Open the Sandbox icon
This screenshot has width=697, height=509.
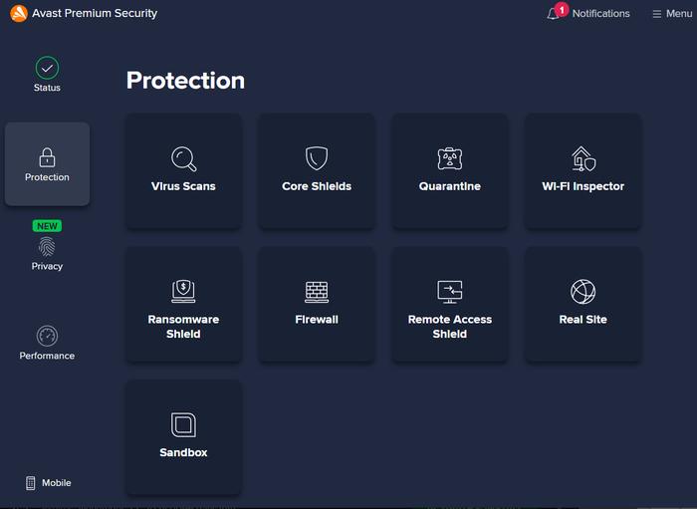pyautogui.click(x=183, y=425)
